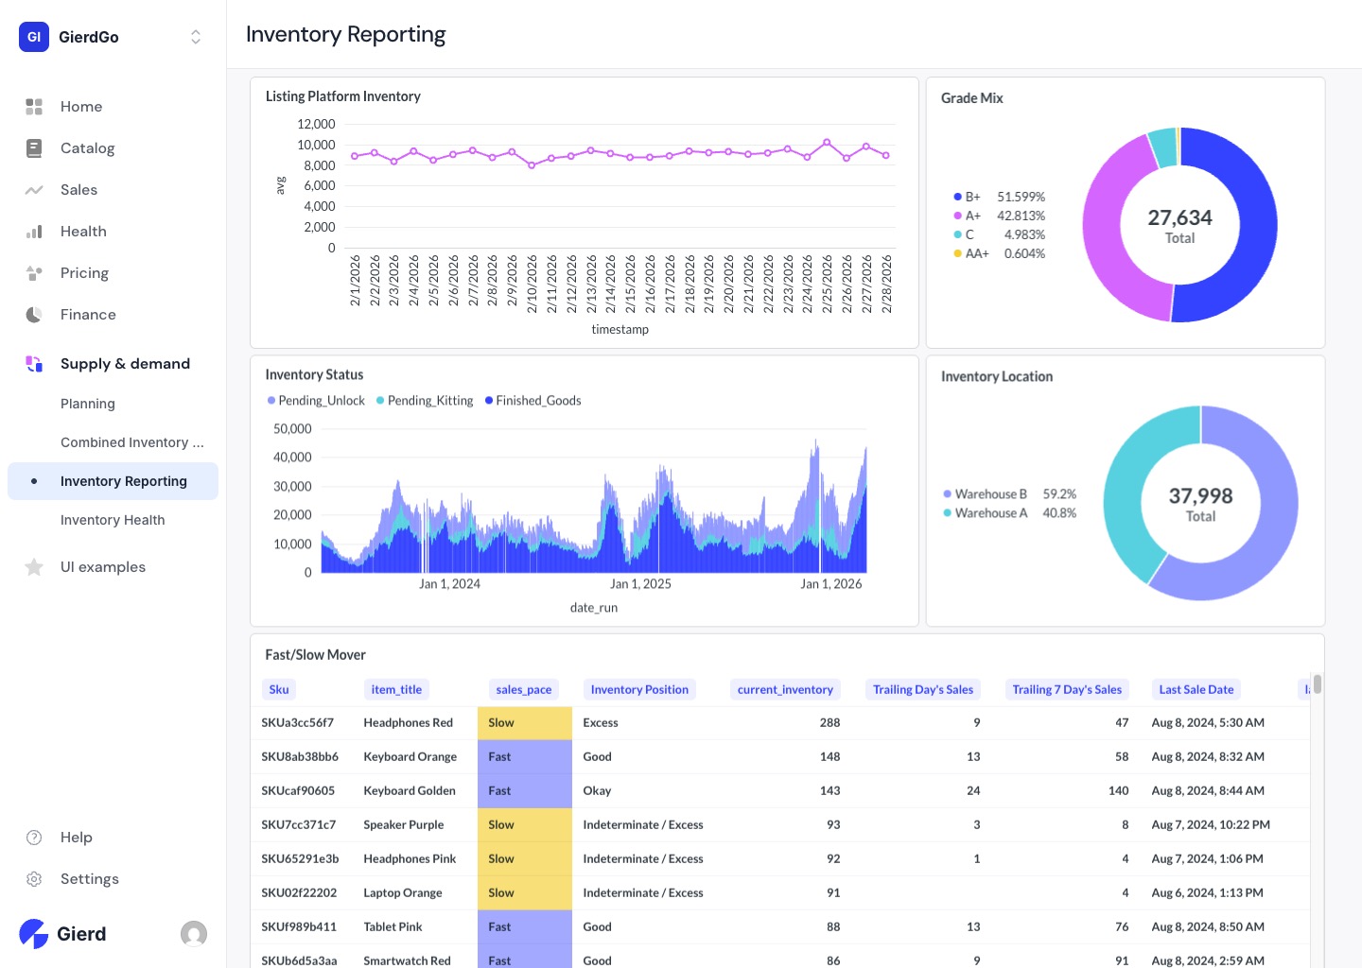
Task: Open Inventory Health subpage
Action: click(x=113, y=520)
